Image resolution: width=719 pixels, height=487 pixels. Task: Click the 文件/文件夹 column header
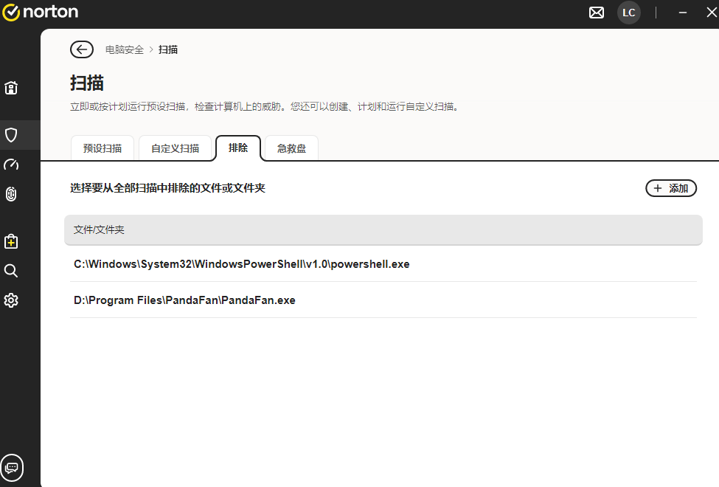pos(99,230)
